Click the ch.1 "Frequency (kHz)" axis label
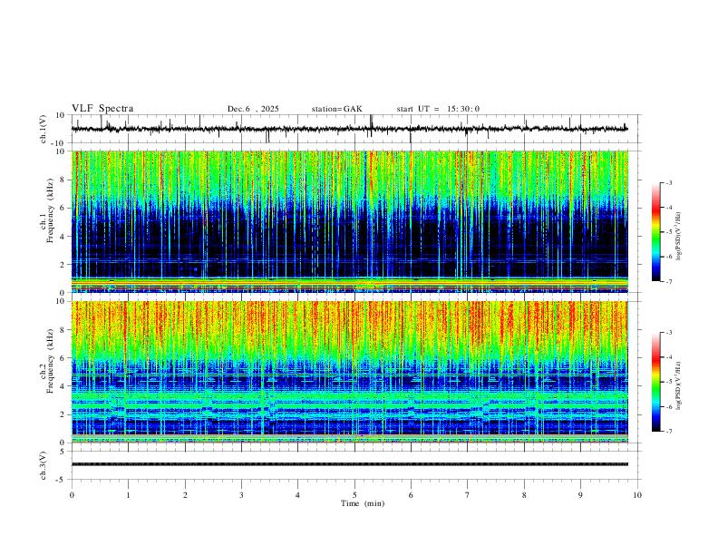Screen dimensions: 718x555 [x=50, y=209]
